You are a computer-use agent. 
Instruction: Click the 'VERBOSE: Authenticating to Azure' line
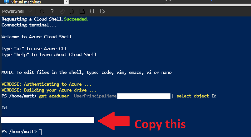pyautogui.click(x=47, y=84)
